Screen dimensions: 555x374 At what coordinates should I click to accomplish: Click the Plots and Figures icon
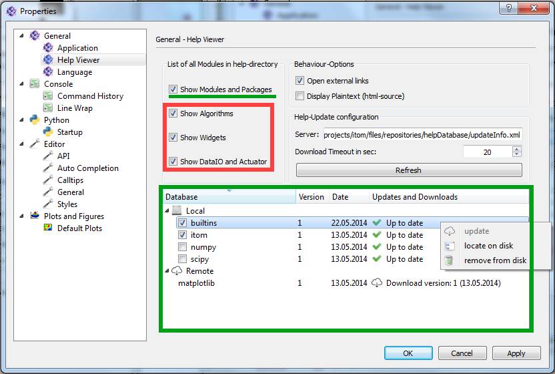[x=35, y=216]
